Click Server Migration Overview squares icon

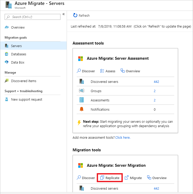149,178
